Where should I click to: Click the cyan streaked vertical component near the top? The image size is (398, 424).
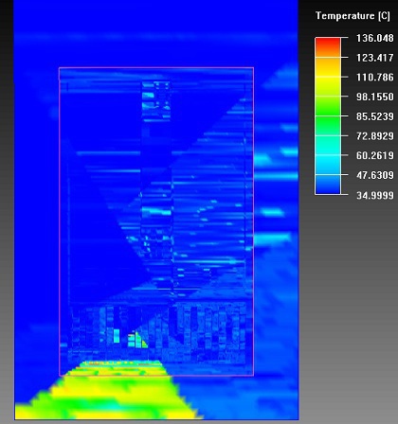pyautogui.click(x=156, y=101)
